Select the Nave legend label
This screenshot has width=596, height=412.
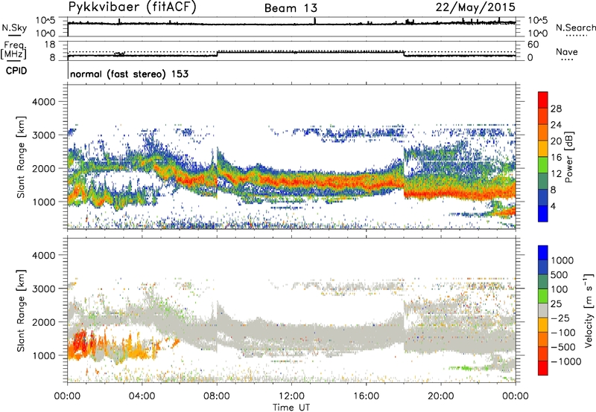tap(567, 51)
